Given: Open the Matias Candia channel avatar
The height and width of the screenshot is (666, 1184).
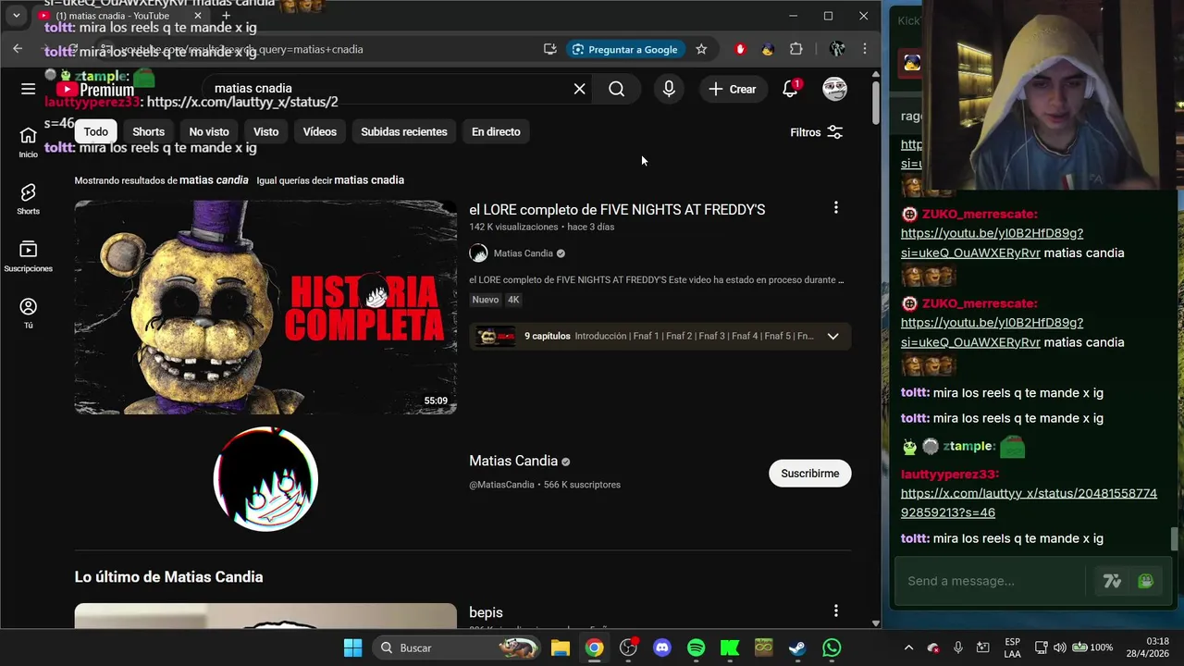Looking at the screenshot, I should point(265,478).
